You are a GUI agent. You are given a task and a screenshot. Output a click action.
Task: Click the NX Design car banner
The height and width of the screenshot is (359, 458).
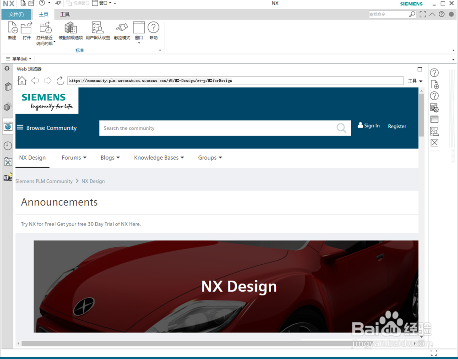coord(226,286)
